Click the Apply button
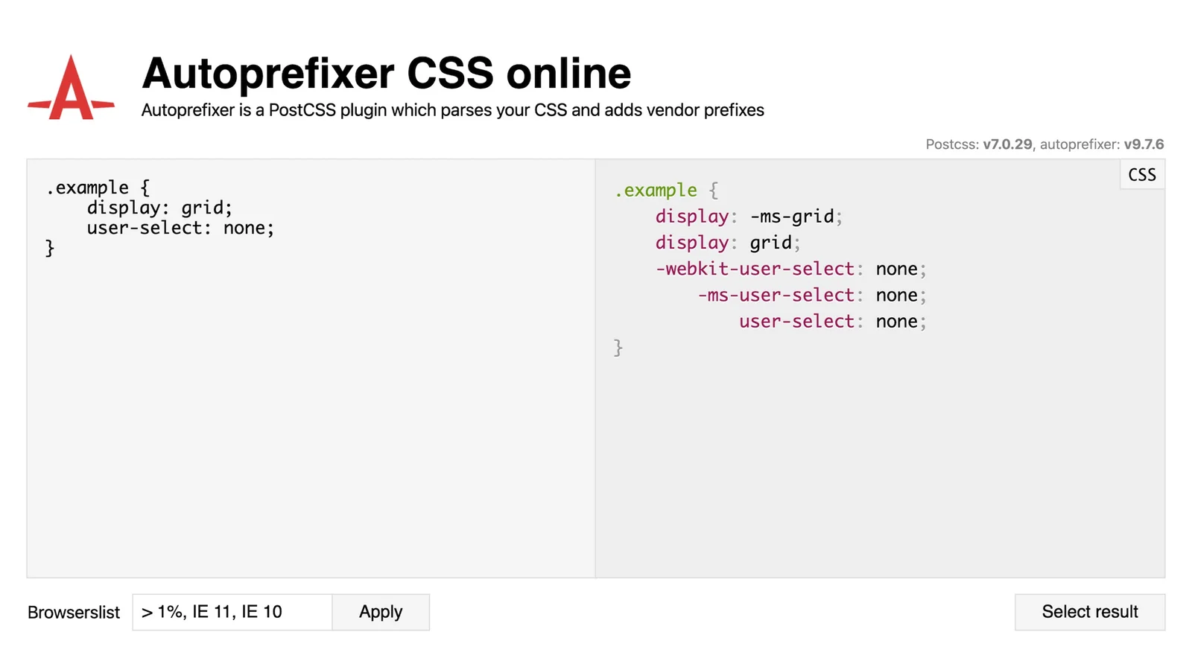The width and height of the screenshot is (1192, 670). [381, 611]
